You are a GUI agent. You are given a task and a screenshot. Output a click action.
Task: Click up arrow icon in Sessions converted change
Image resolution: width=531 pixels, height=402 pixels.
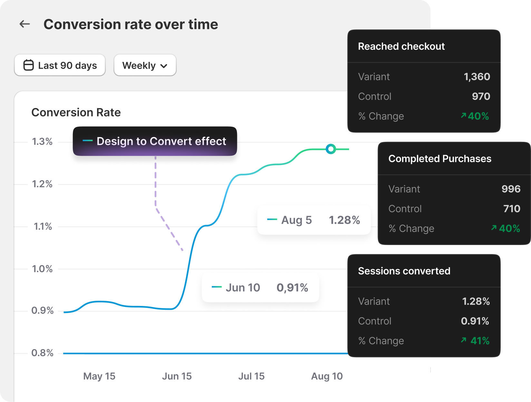coord(464,340)
